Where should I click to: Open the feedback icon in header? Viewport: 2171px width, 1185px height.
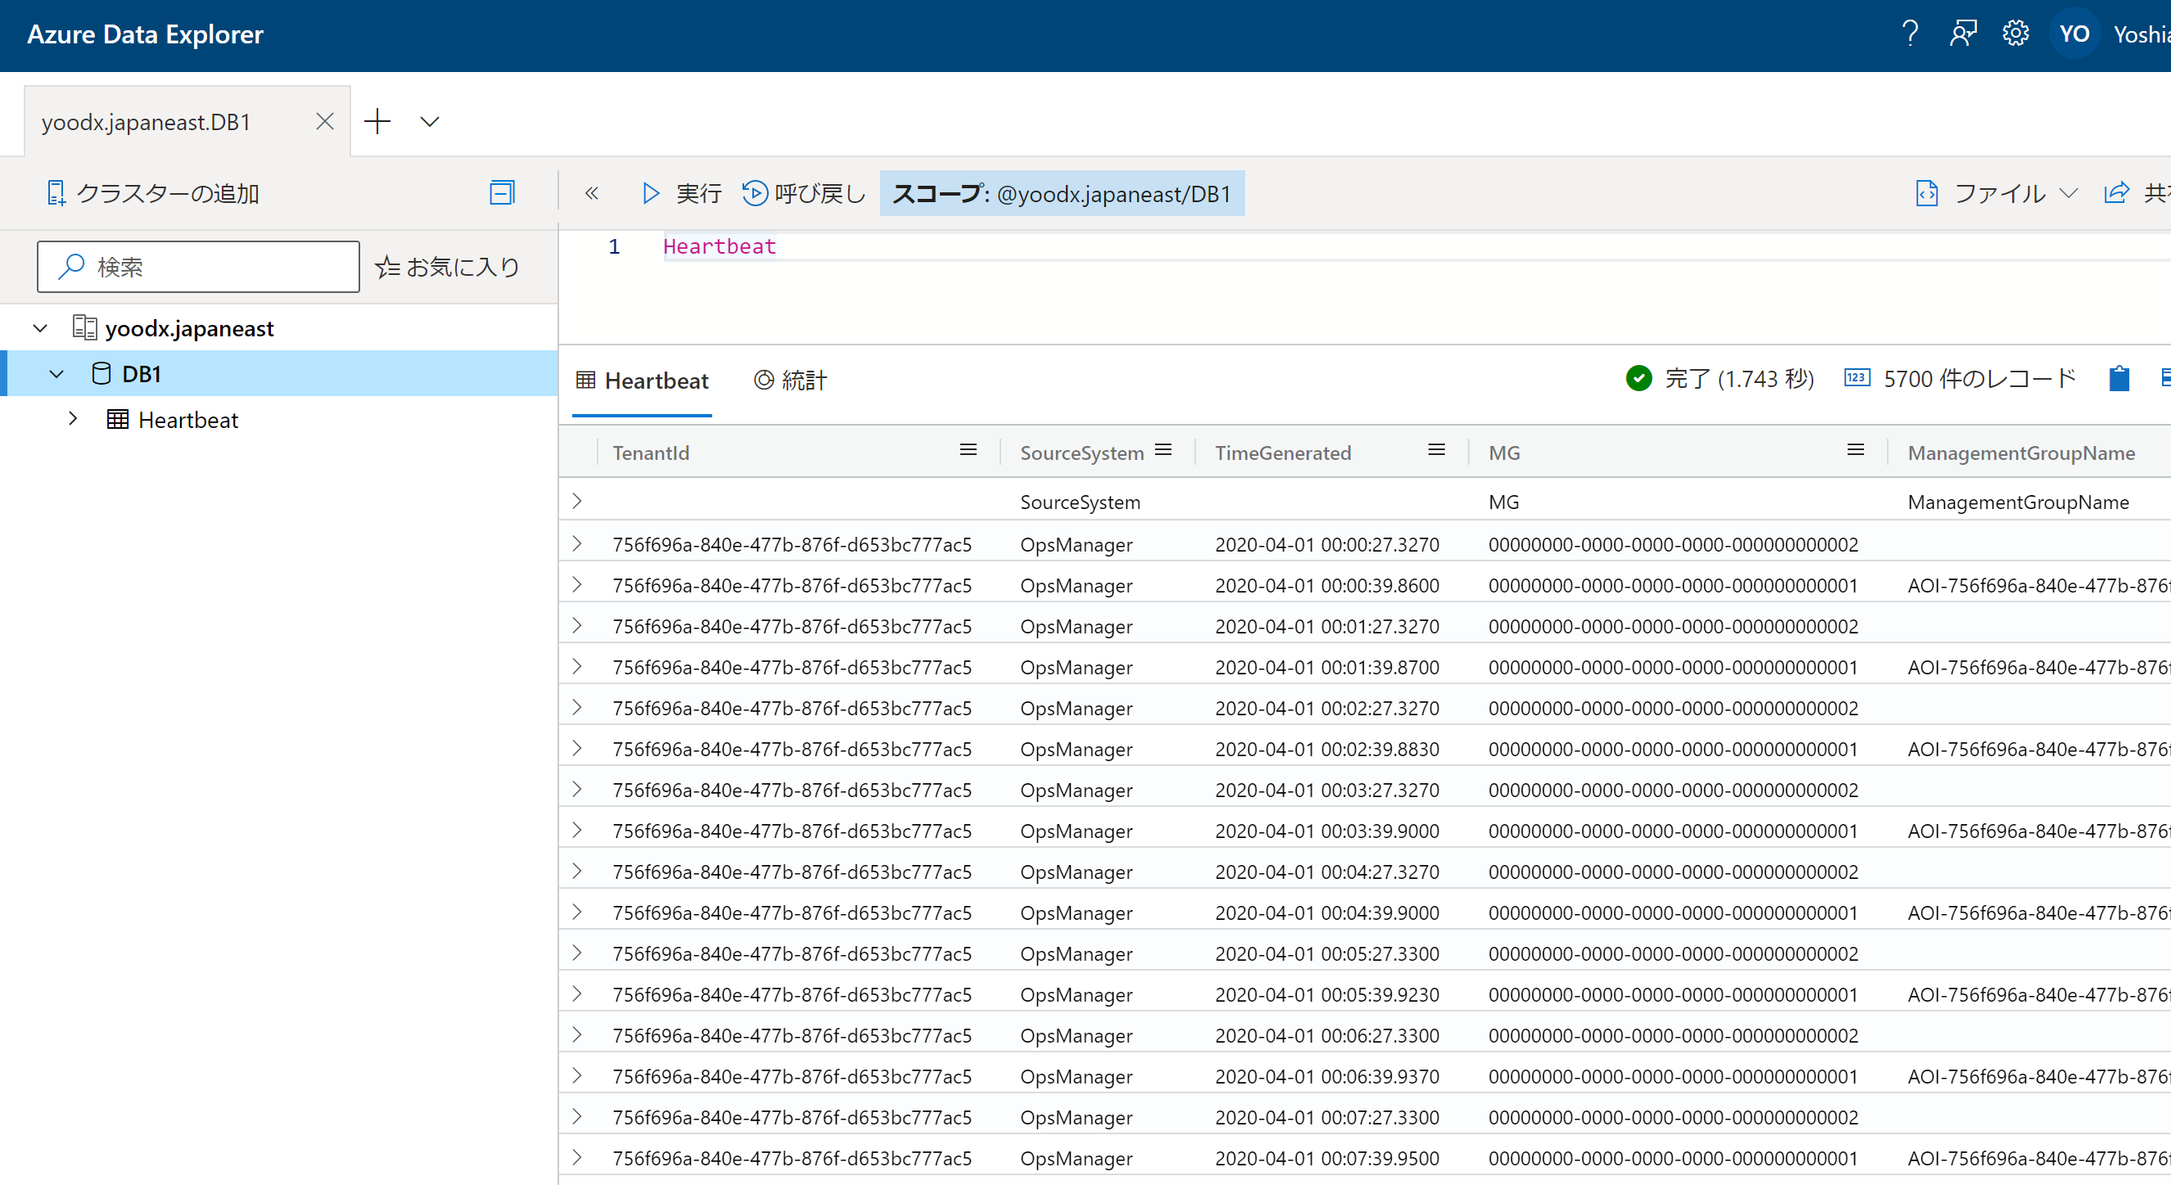tap(1963, 34)
